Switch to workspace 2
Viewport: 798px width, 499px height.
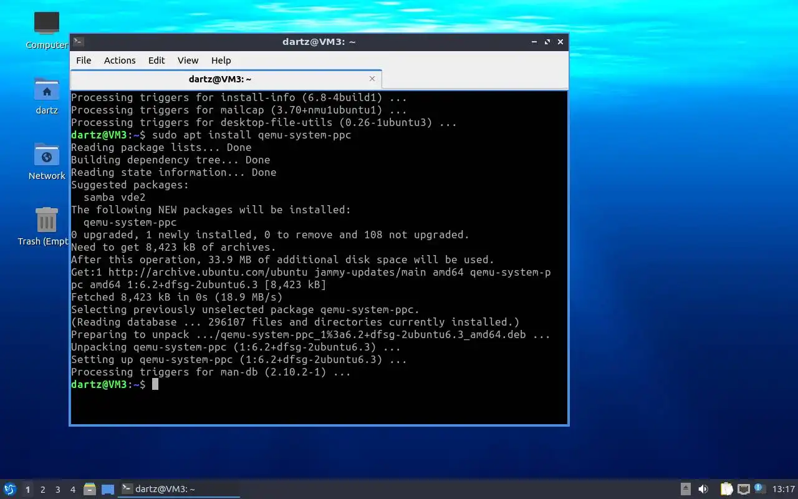click(x=42, y=490)
